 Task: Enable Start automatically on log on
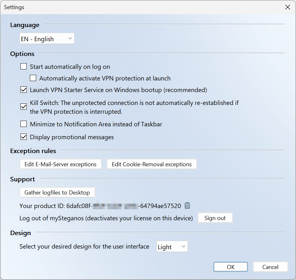coord(24,66)
